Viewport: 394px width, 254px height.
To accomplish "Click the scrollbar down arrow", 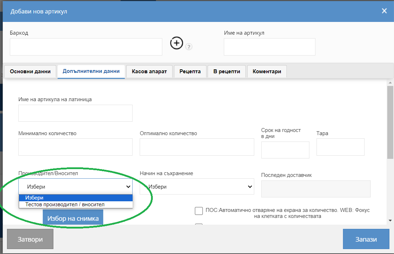I will (x=390, y=221).
